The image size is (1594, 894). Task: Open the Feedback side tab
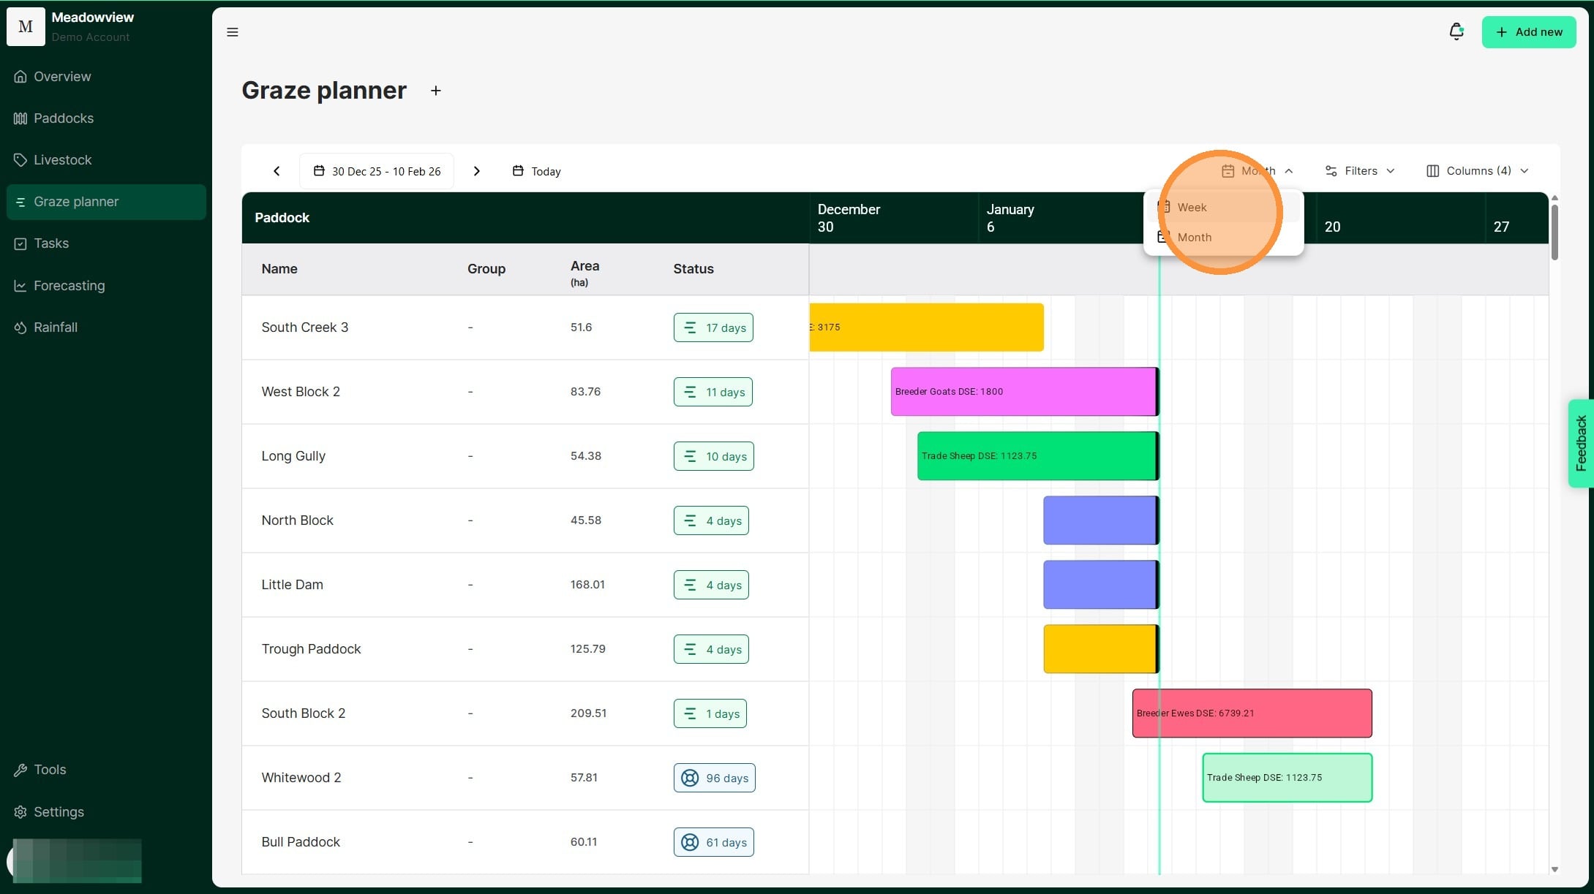1581,443
